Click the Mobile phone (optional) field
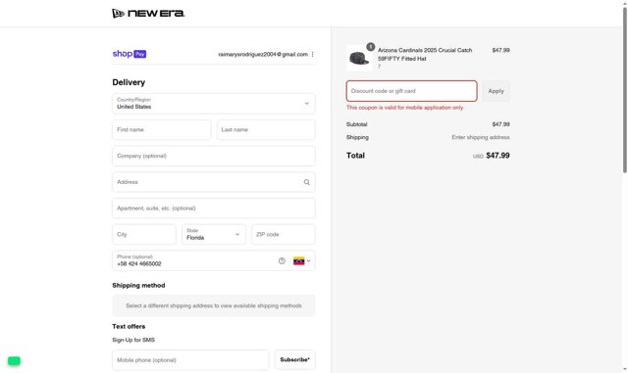 click(x=190, y=360)
